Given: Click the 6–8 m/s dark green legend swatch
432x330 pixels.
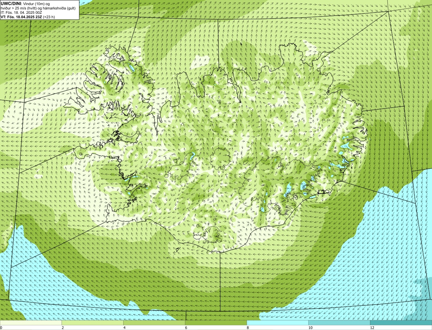Looking at the screenshot, I should [x=216, y=323].
